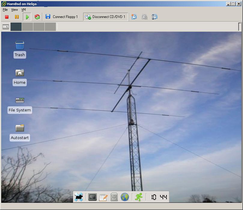Launch the web browser globe icon
The height and width of the screenshot is (210, 243).
pos(125,197)
